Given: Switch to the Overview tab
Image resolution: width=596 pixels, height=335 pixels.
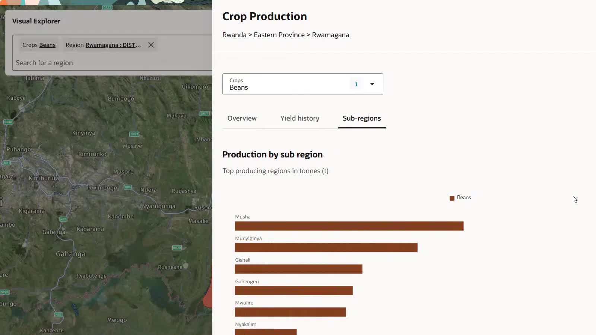Looking at the screenshot, I should click(x=242, y=118).
